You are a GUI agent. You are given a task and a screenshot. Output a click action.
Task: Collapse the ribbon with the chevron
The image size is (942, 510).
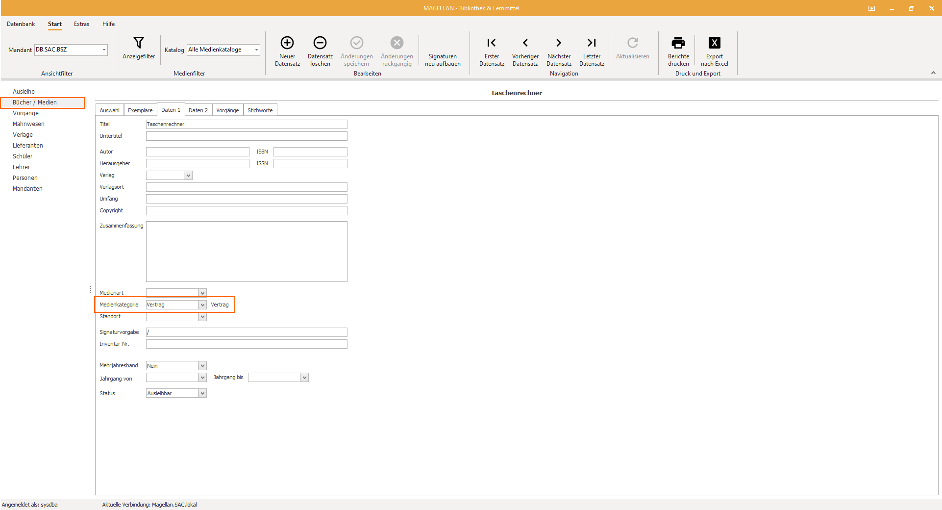(933, 73)
